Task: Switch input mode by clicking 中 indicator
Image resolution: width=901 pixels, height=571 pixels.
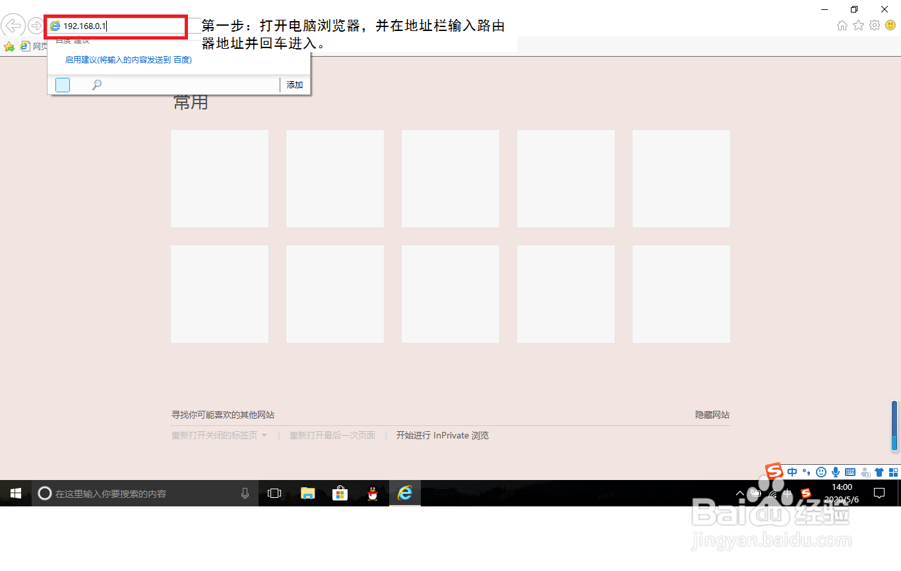Action: tap(792, 471)
